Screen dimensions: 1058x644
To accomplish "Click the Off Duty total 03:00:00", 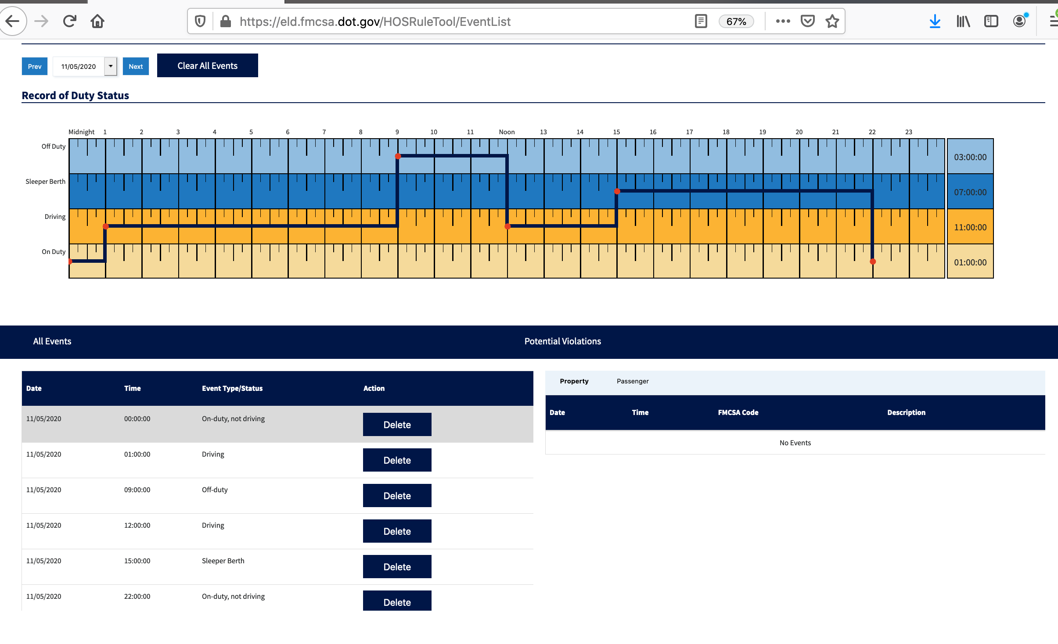I will click(x=970, y=157).
